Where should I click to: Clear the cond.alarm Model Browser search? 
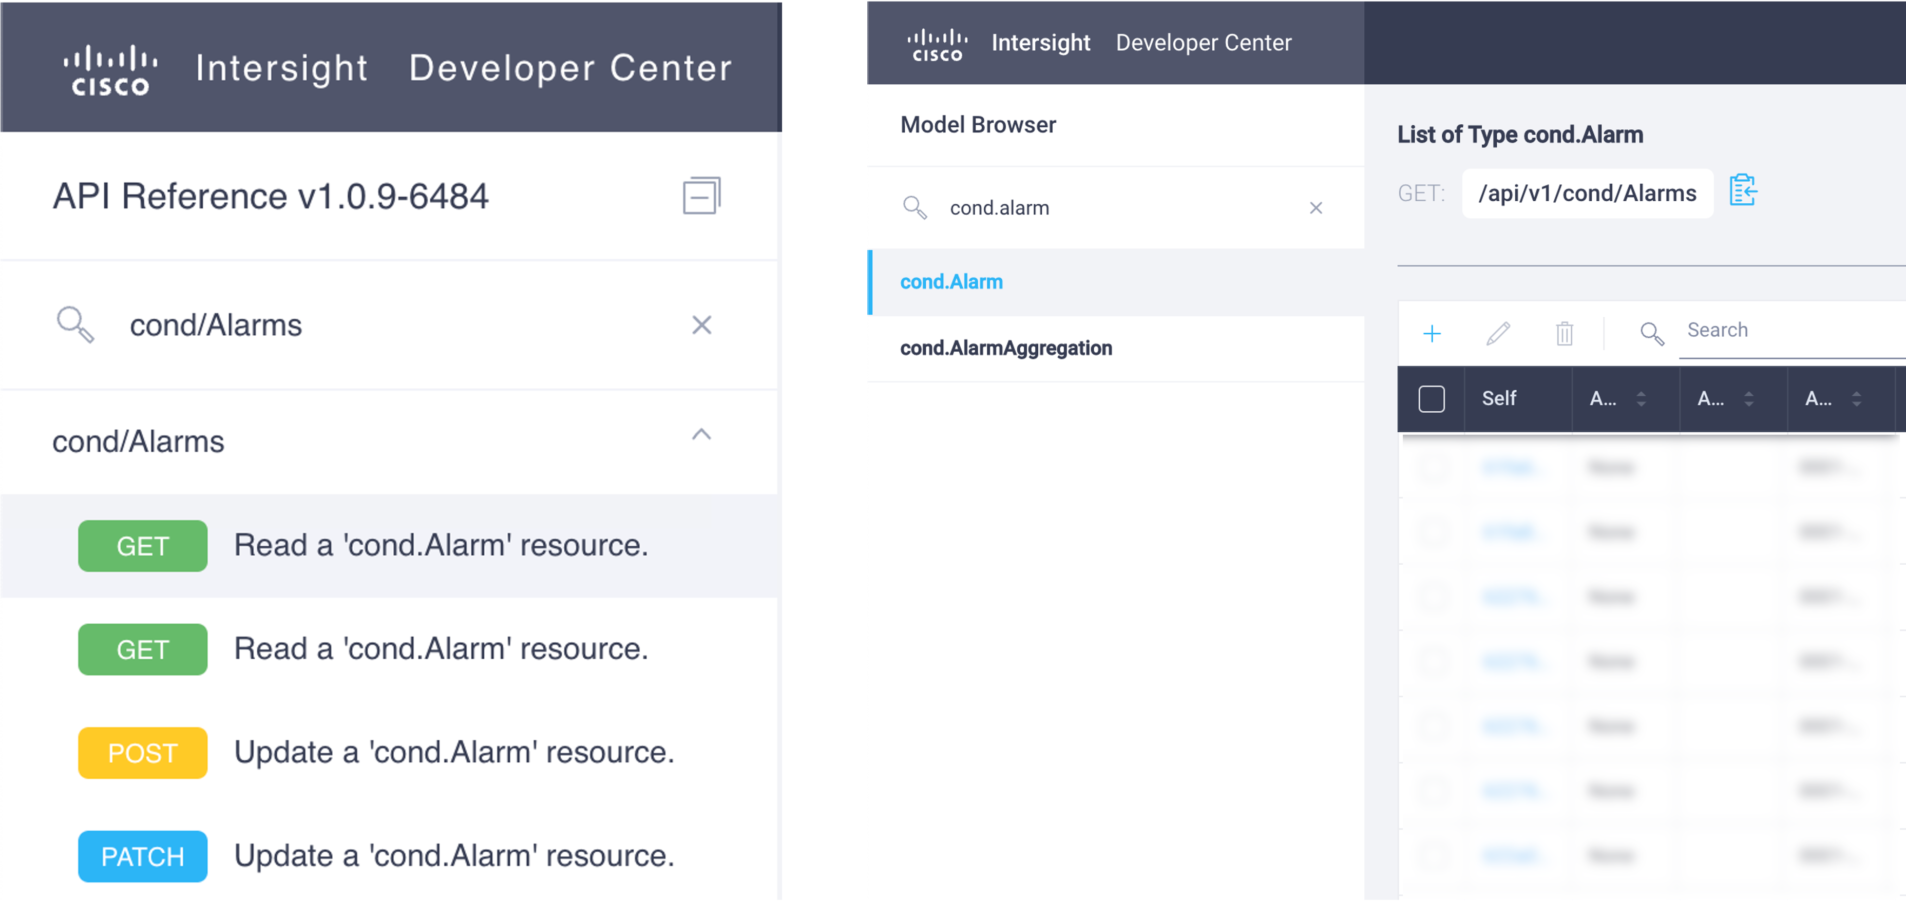[x=1315, y=208]
